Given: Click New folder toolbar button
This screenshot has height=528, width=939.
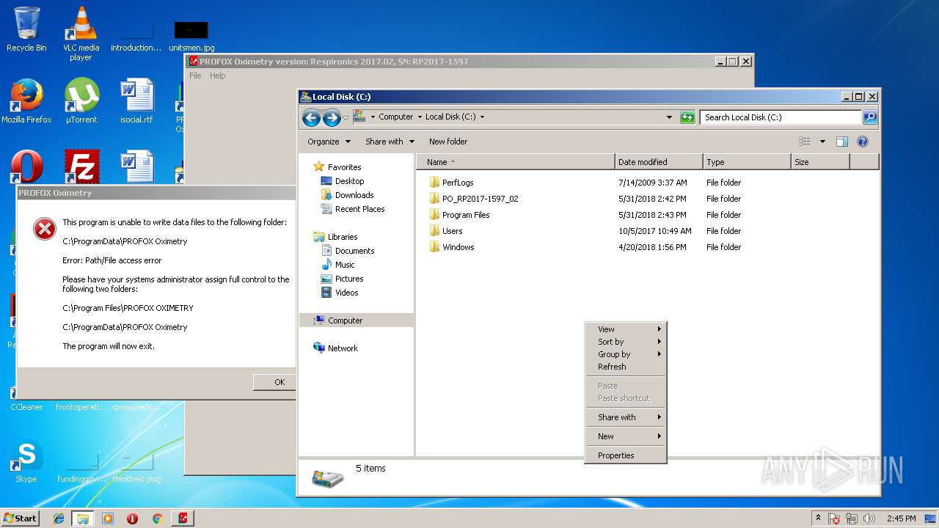Looking at the screenshot, I should (447, 142).
